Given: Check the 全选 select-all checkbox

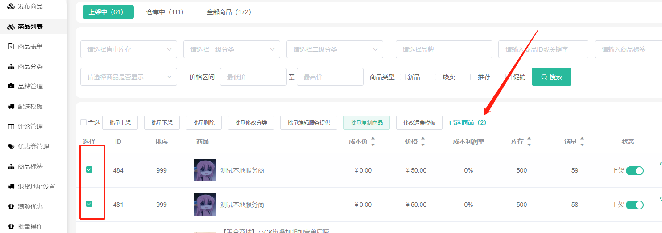Looking at the screenshot, I should click(83, 122).
